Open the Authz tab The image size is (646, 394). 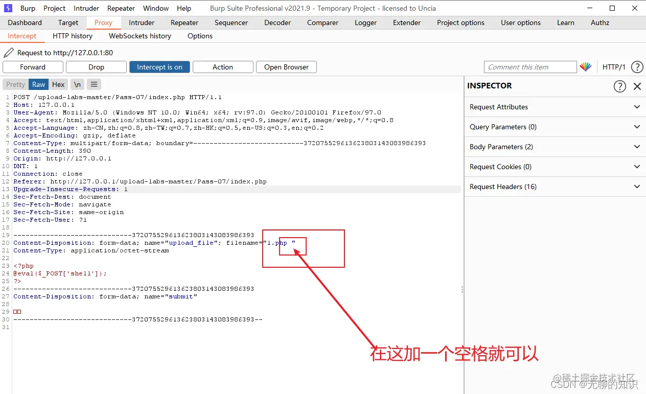tap(600, 22)
